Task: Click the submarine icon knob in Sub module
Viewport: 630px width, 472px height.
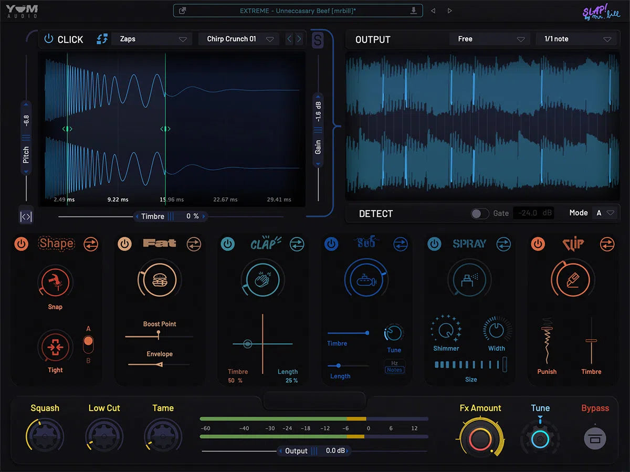Action: 366,279
